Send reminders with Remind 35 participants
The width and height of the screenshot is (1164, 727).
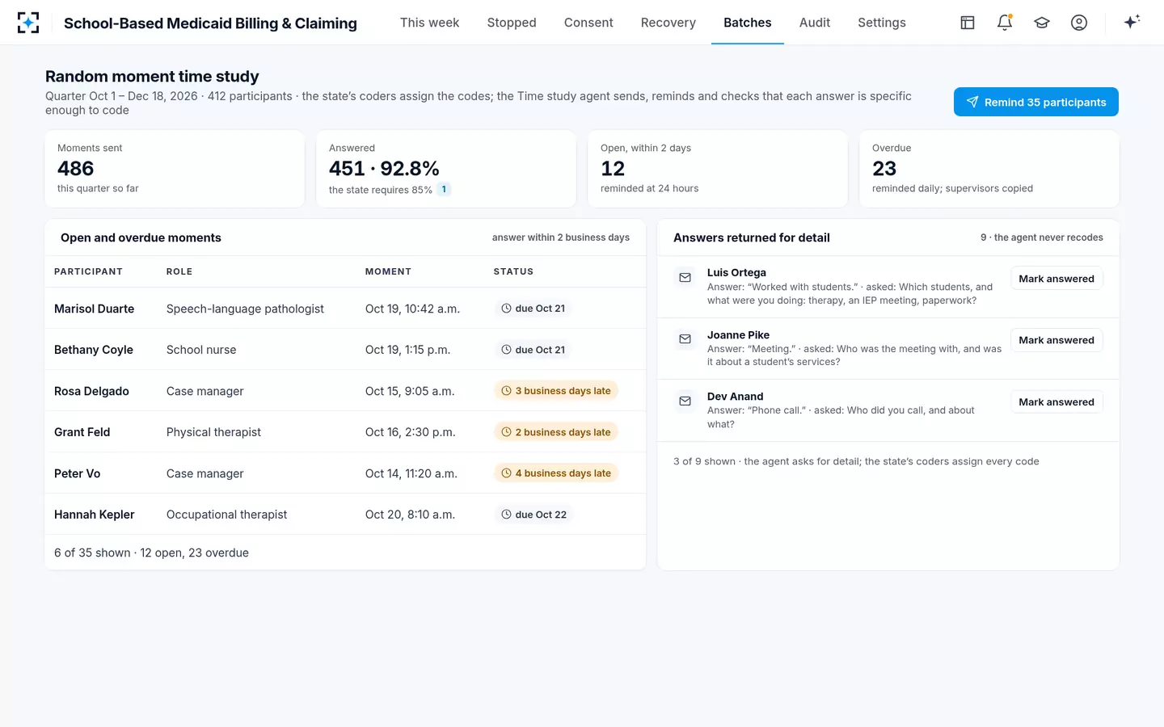pos(1036,102)
